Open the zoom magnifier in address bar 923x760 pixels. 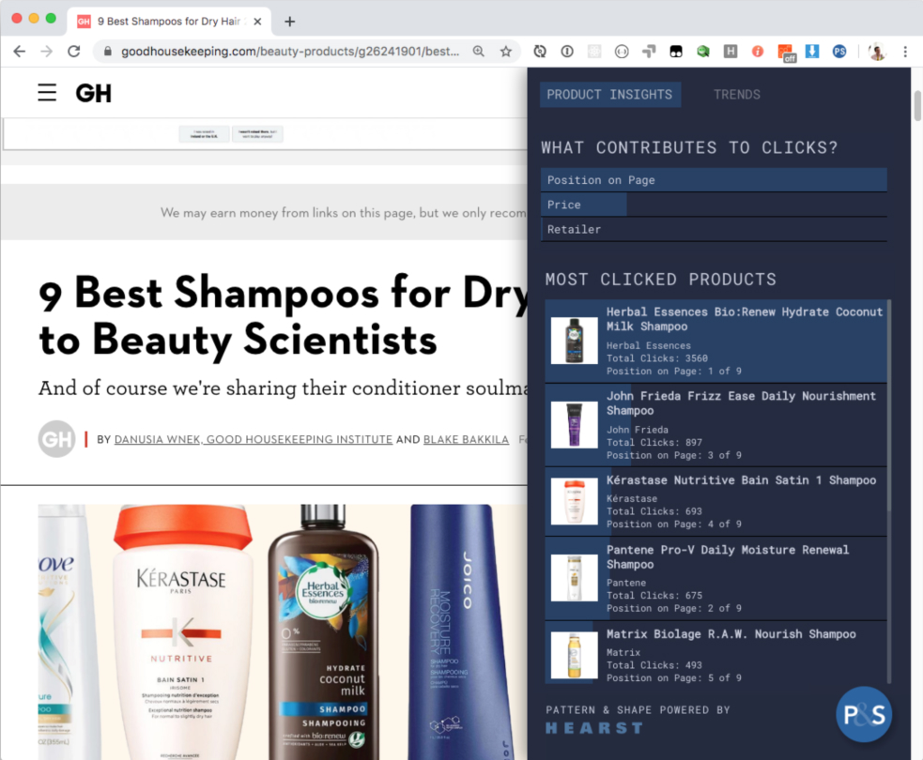tap(479, 52)
